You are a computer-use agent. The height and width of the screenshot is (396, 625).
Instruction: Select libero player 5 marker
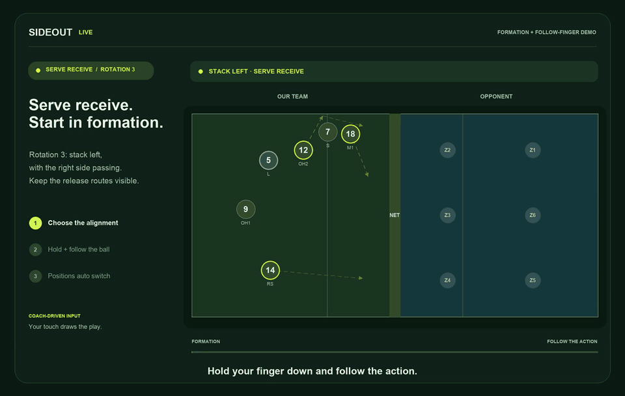[268, 160]
